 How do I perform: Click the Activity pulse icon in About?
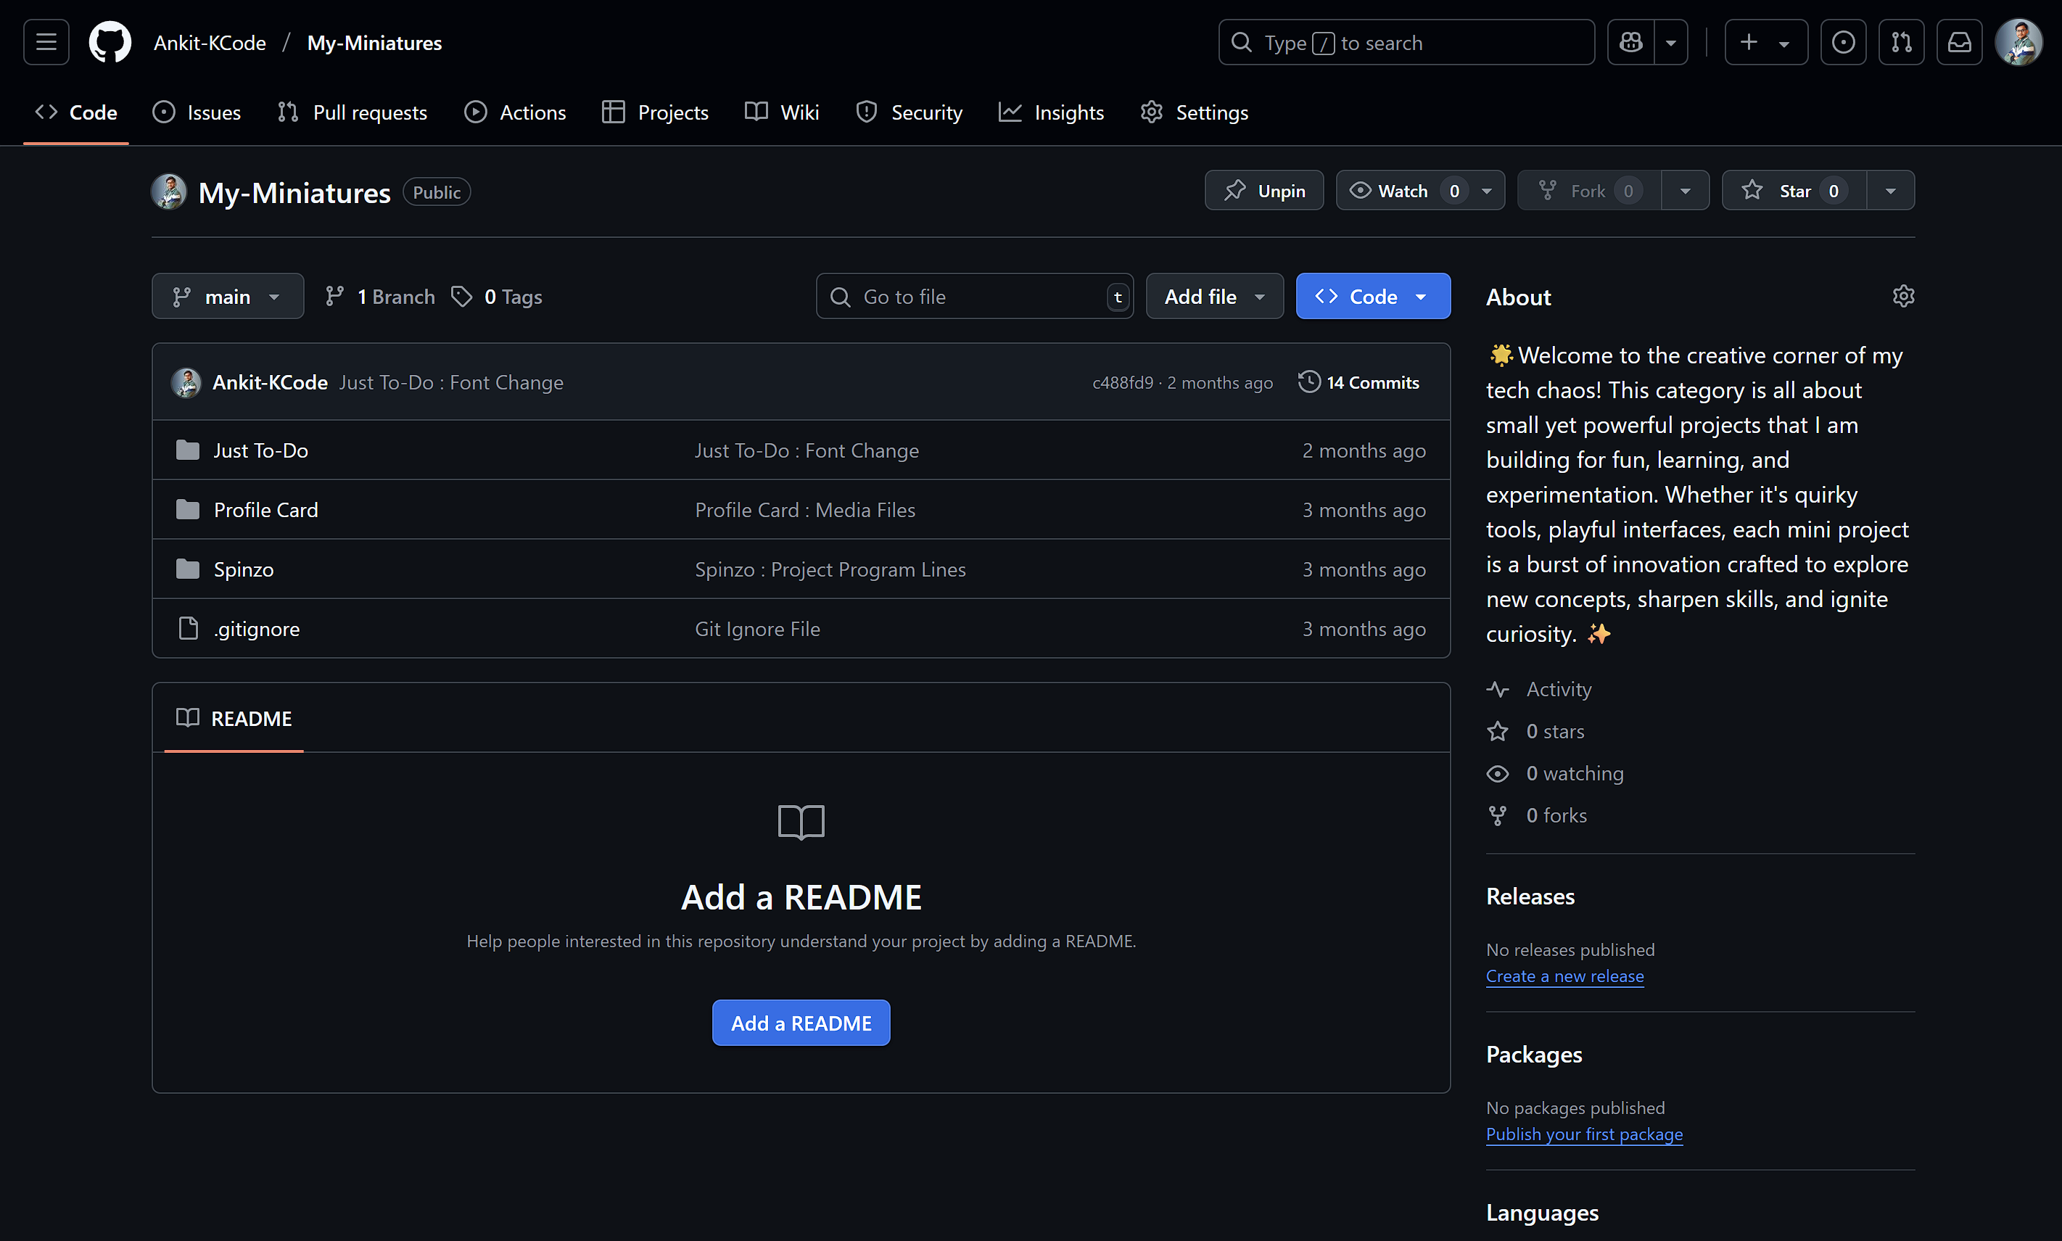(x=1498, y=689)
